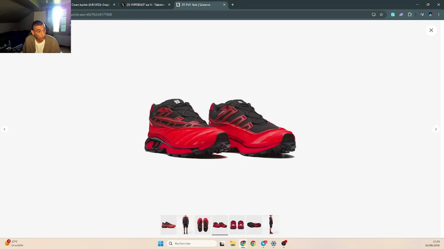Screen dimensions: 444x249
Task: Open the purple extension icon
Action: click(x=401, y=15)
